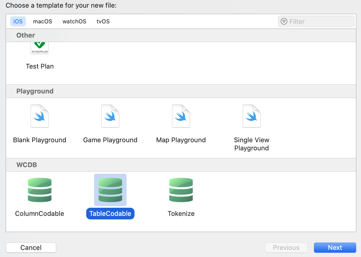Click the Map Playground label
Screen dimensions: 361x257
(x=181, y=140)
